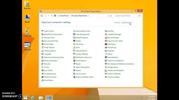Click the HomeGroup icon
The height and width of the screenshot is (100, 179).
106,47
